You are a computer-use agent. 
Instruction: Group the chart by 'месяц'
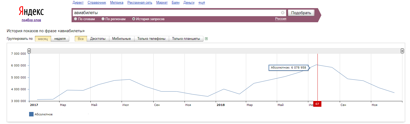click(43, 39)
